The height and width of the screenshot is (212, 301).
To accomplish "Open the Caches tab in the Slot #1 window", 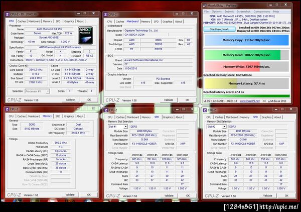I will 120,117.
